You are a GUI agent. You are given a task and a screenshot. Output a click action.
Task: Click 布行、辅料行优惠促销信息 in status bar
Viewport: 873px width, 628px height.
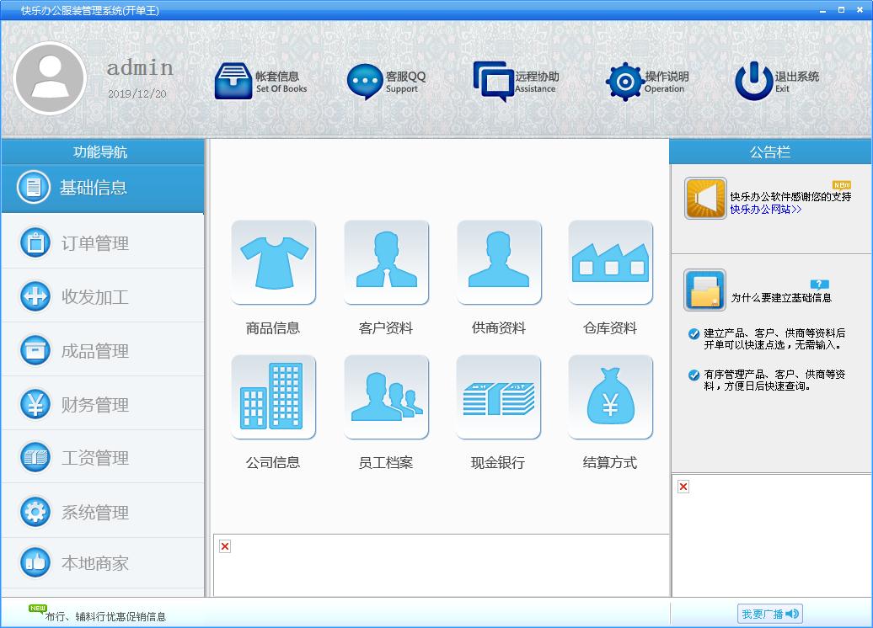click(x=105, y=616)
